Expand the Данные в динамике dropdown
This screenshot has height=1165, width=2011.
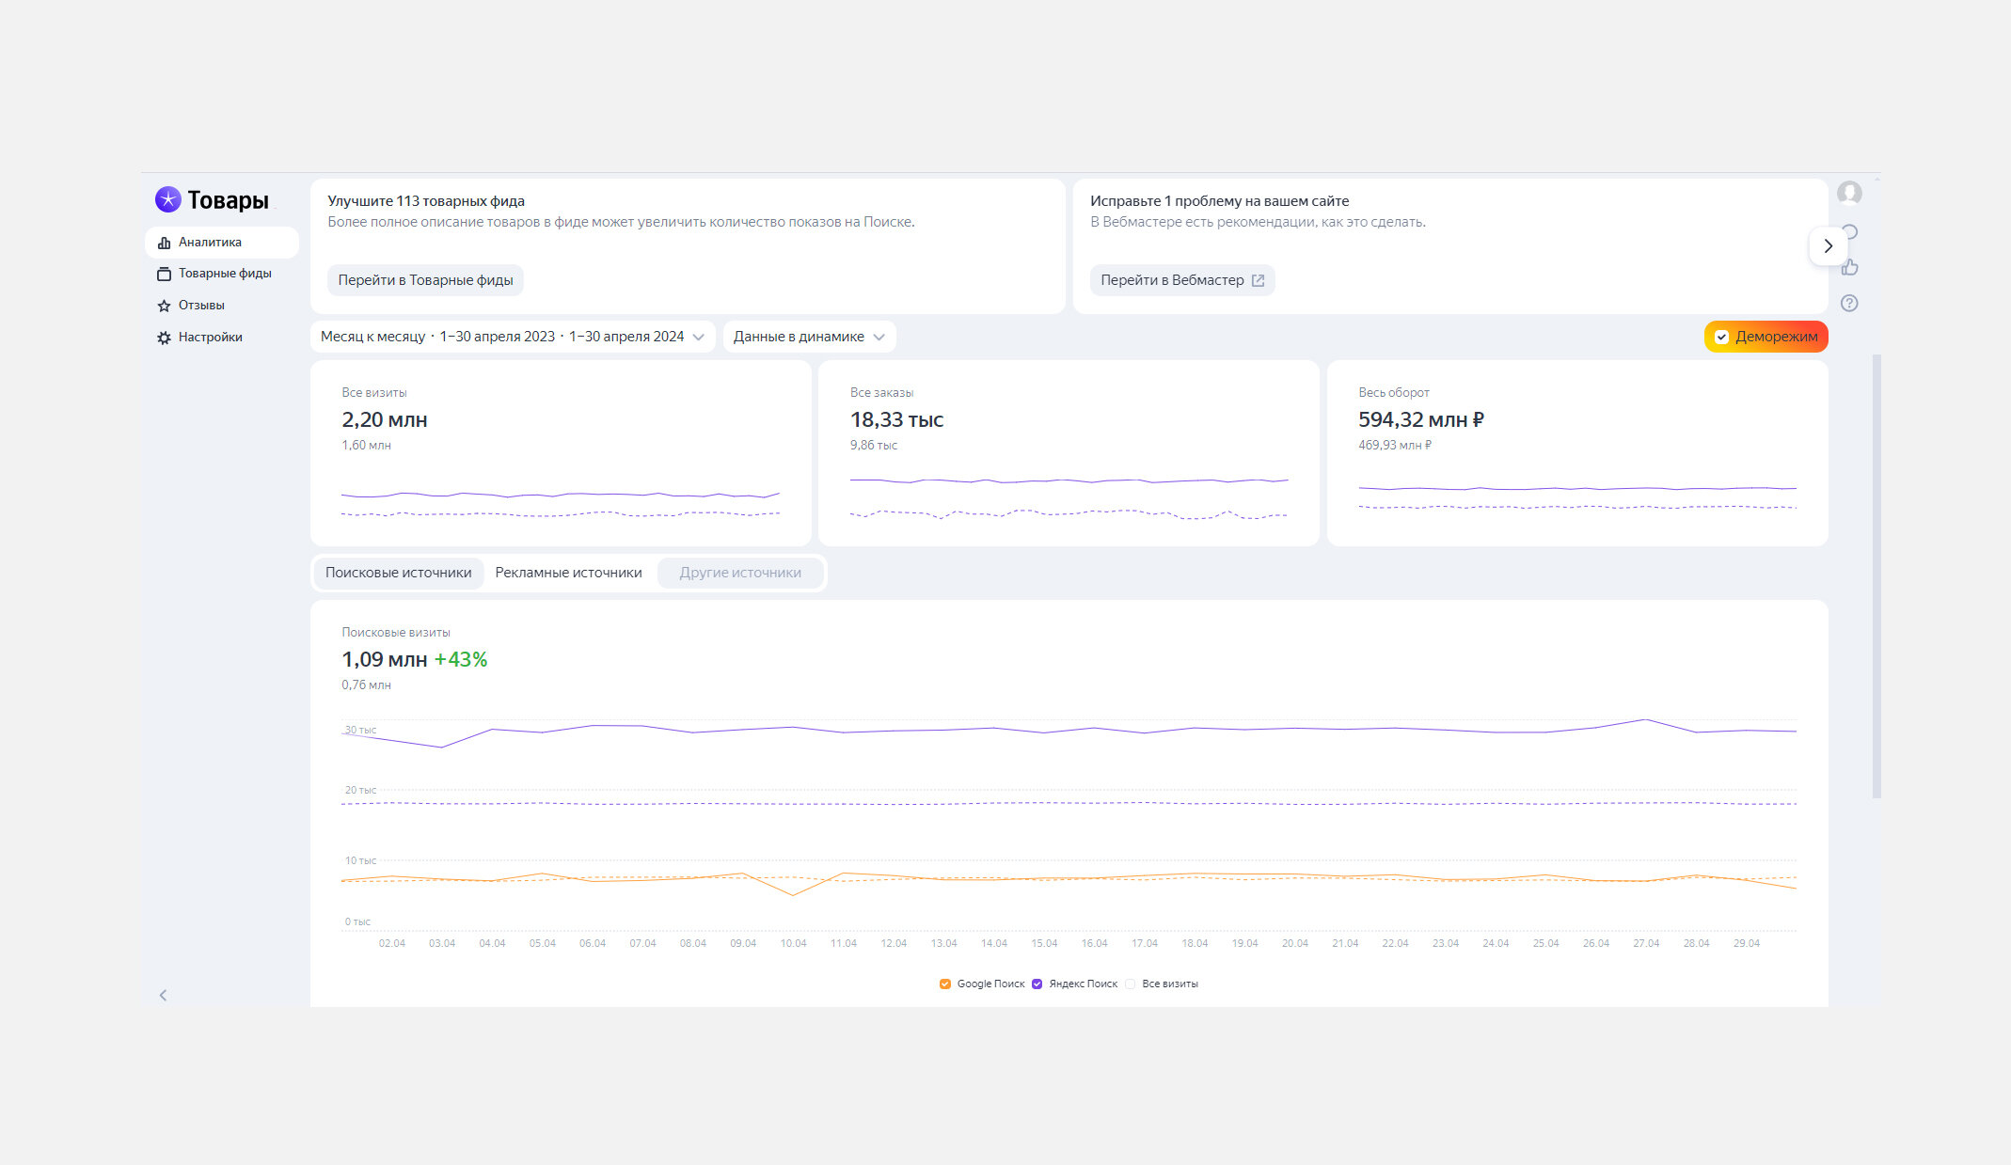click(x=809, y=337)
